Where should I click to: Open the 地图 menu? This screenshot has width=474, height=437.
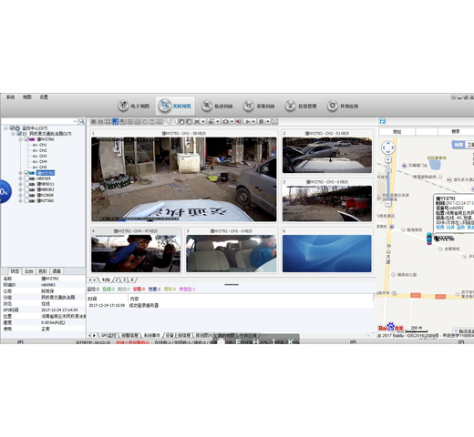pos(27,97)
